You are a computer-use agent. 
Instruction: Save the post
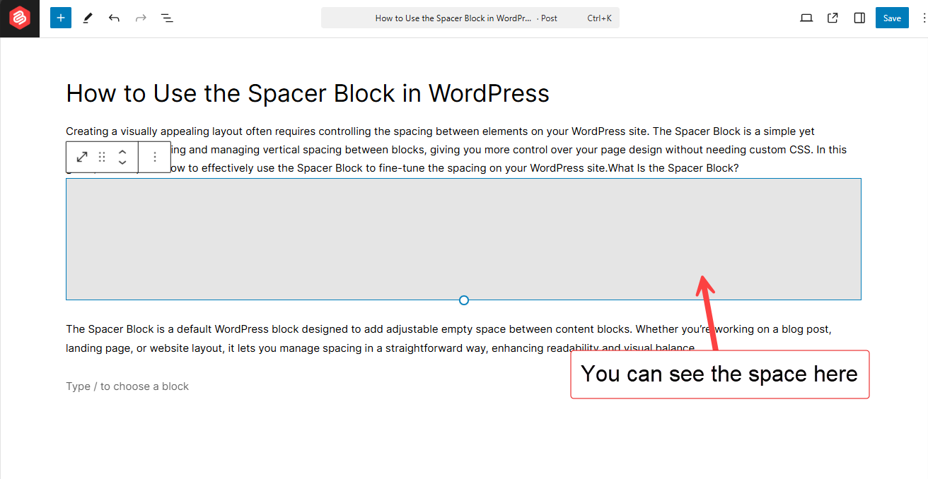click(x=891, y=18)
